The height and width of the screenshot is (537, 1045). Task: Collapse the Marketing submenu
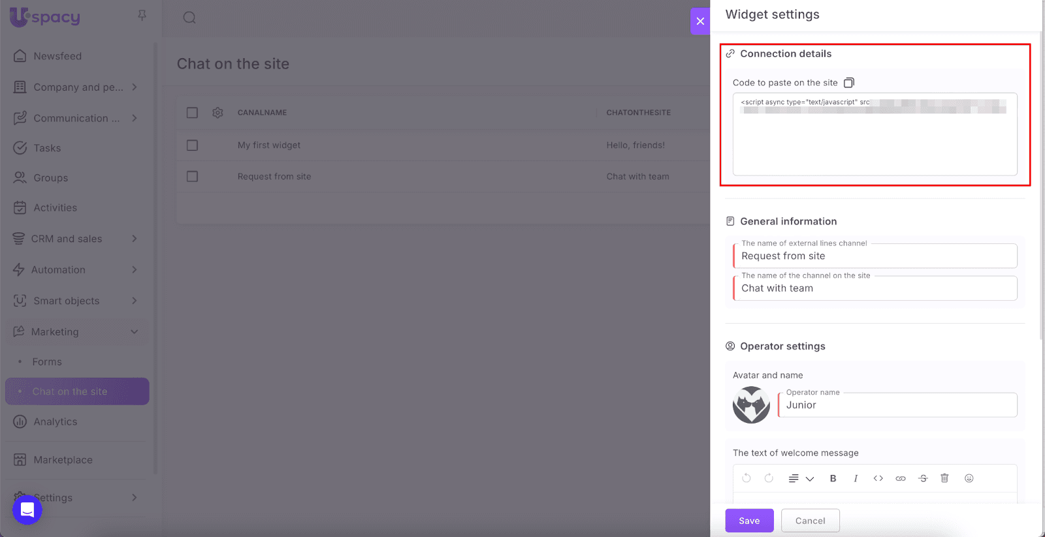click(135, 331)
